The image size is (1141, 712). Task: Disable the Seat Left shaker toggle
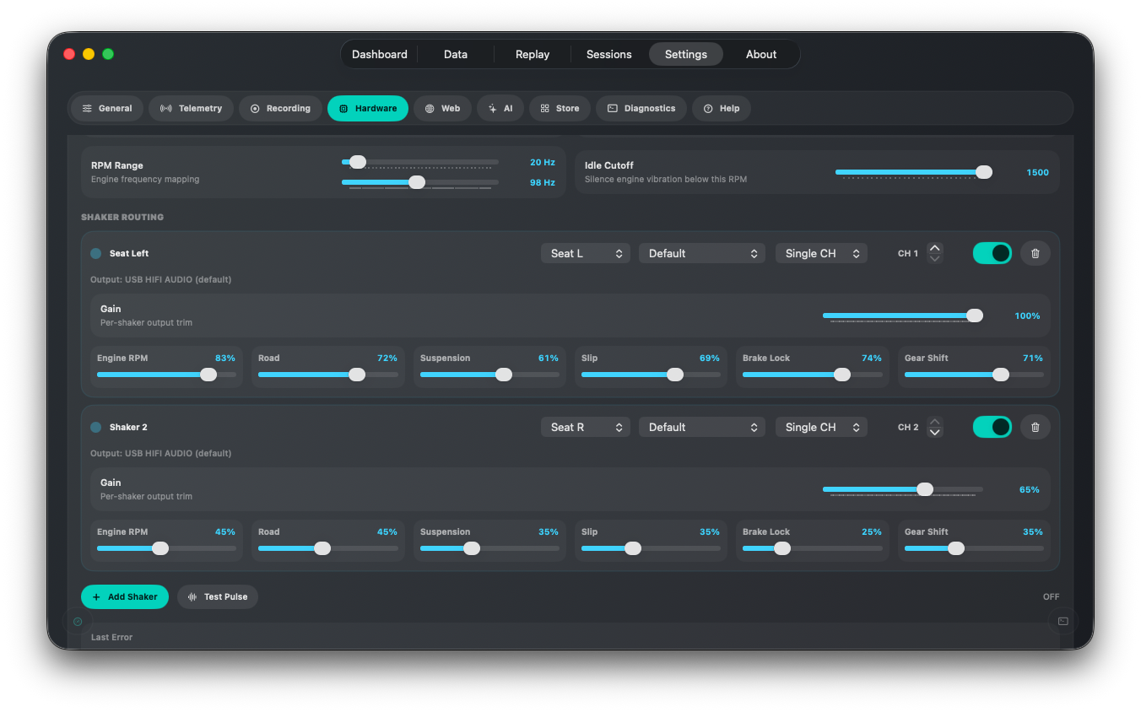992,253
